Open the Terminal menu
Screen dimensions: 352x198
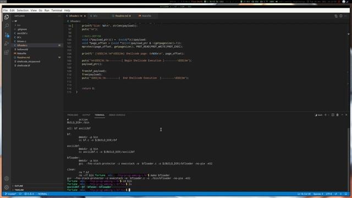point(57,10)
